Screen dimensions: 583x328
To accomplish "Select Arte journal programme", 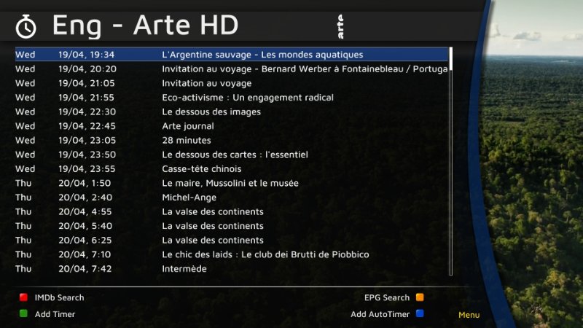I will (232, 125).
